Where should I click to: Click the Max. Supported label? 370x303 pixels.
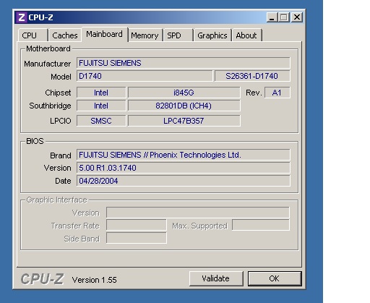click(x=199, y=226)
